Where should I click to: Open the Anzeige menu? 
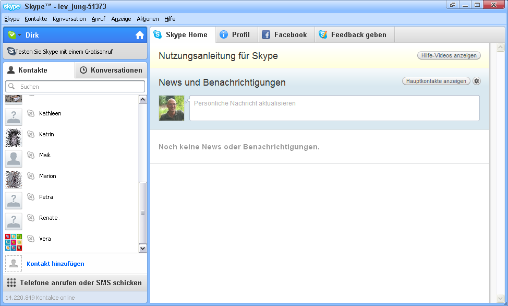(x=121, y=19)
